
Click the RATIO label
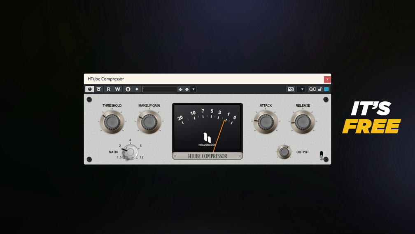[114, 152]
